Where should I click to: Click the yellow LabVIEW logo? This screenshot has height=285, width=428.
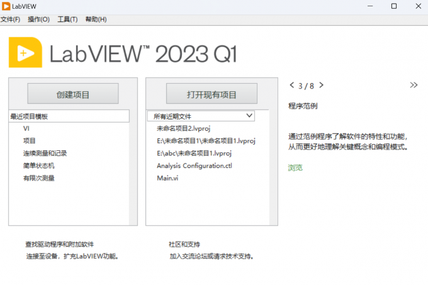pyautogui.click(x=25, y=52)
